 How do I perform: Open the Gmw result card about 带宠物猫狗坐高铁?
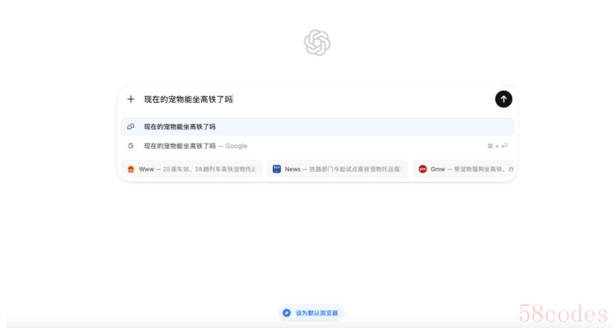click(x=463, y=169)
